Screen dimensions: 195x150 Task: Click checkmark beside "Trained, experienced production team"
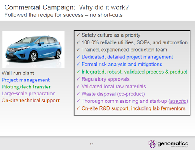coord(78,49)
